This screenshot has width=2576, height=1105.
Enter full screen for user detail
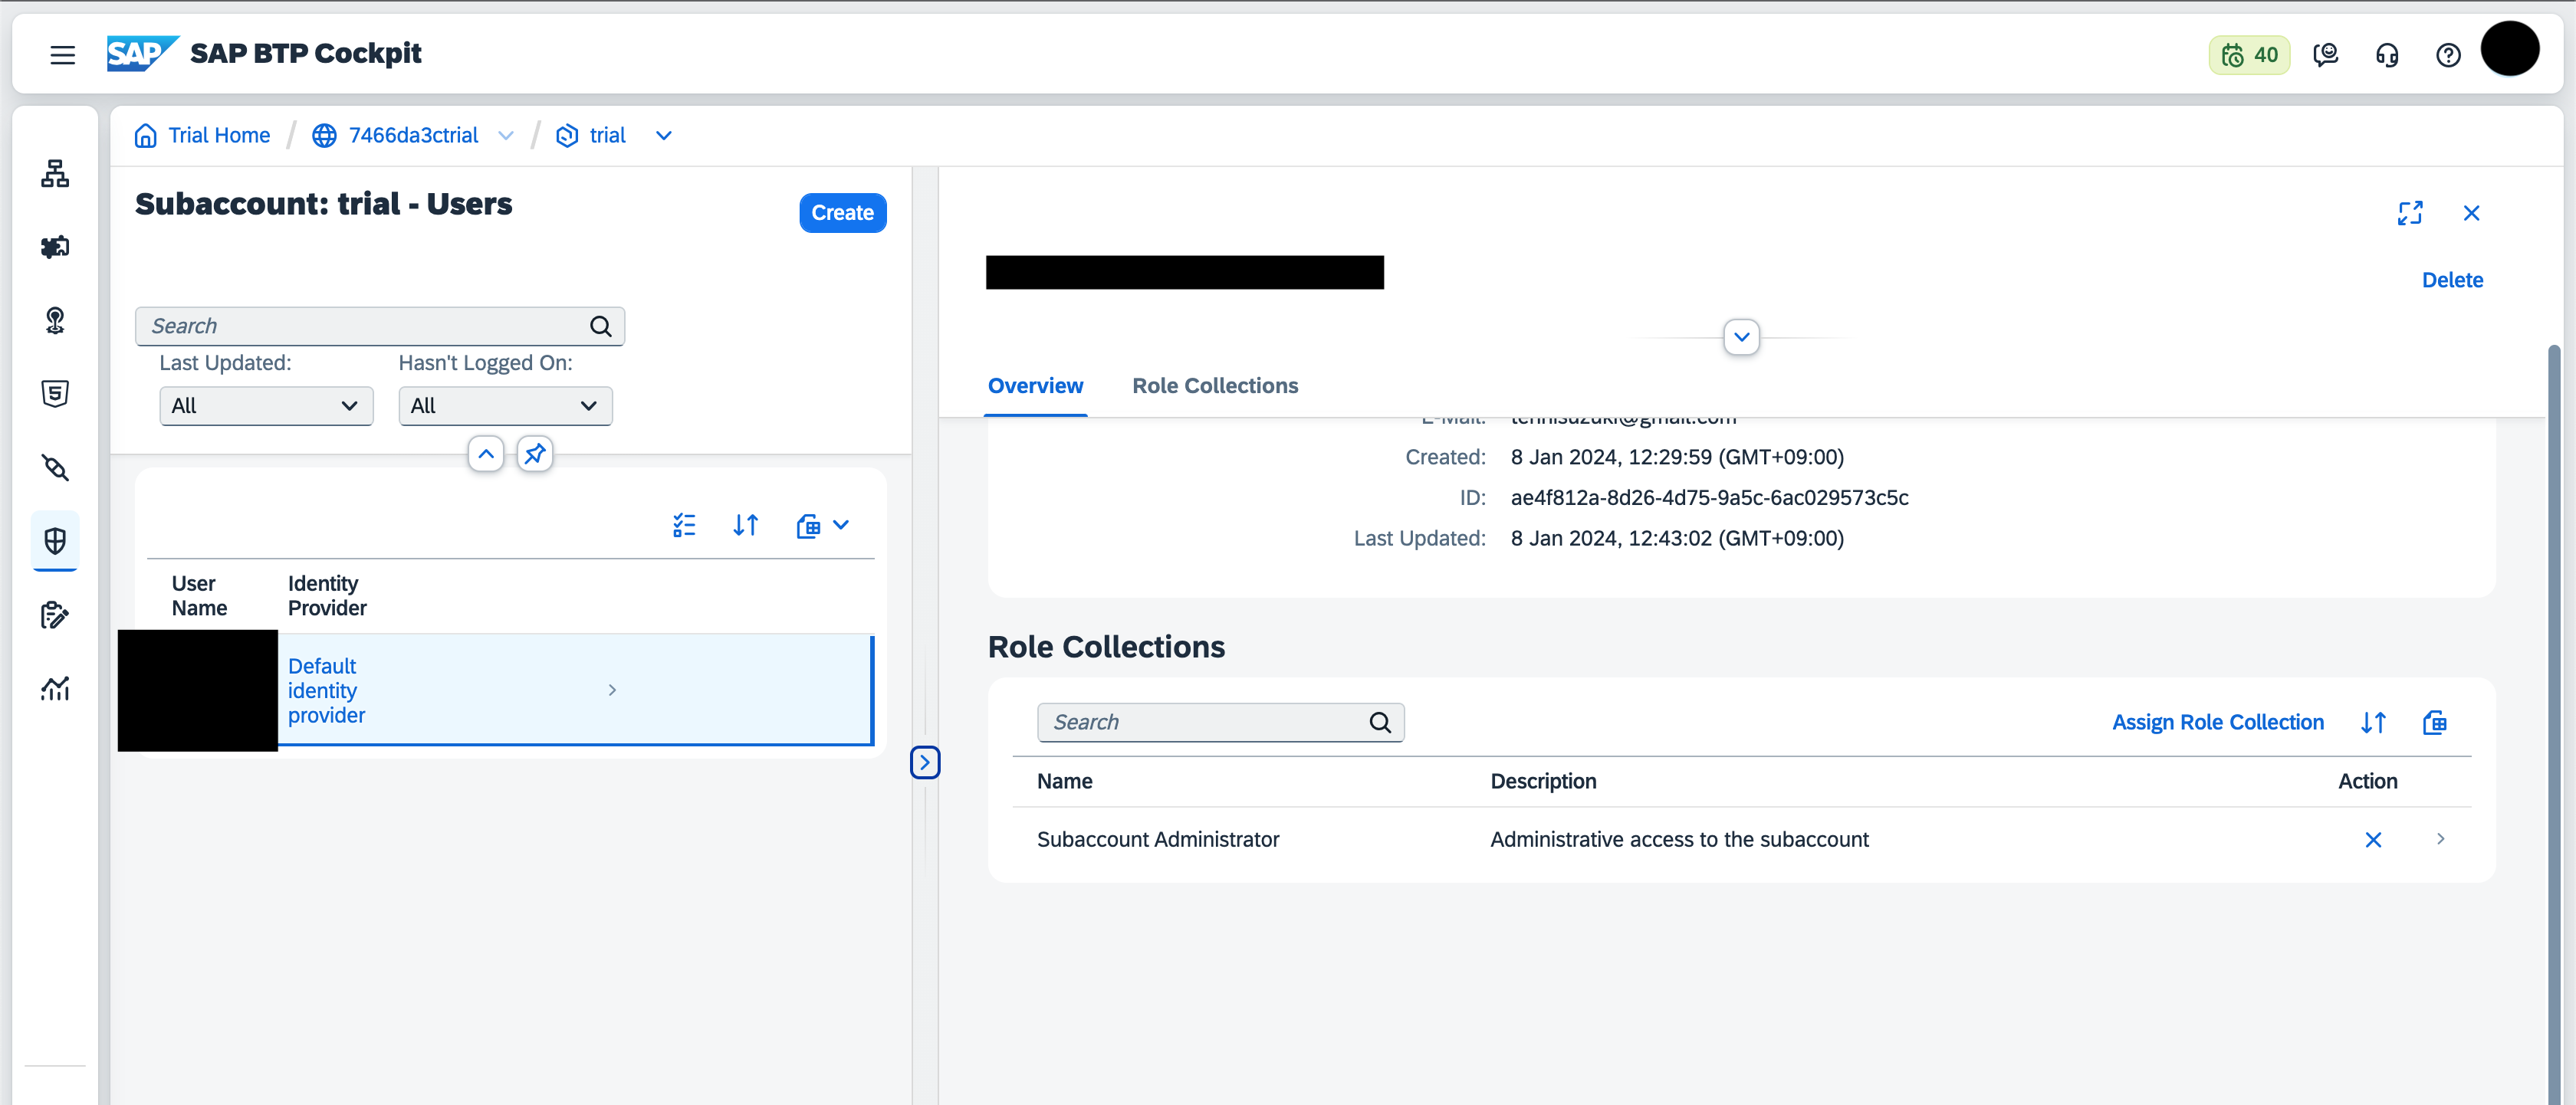coord(2409,213)
